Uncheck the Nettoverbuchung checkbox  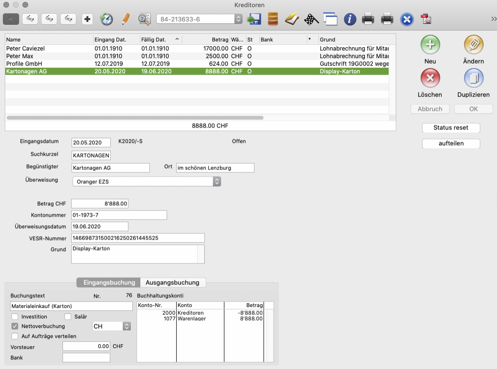tap(15, 327)
